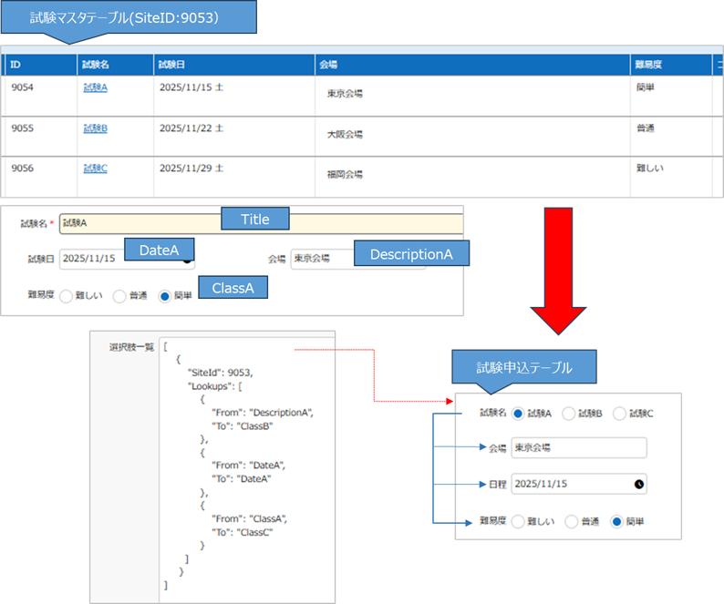724x604 pixels.
Task: Choose 難しい in the 試験申込 form's 難易度
Action: (x=519, y=522)
